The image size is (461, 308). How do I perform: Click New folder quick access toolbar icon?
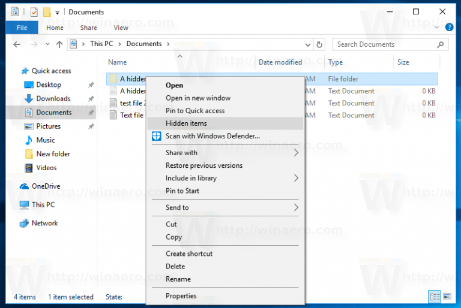tap(47, 12)
